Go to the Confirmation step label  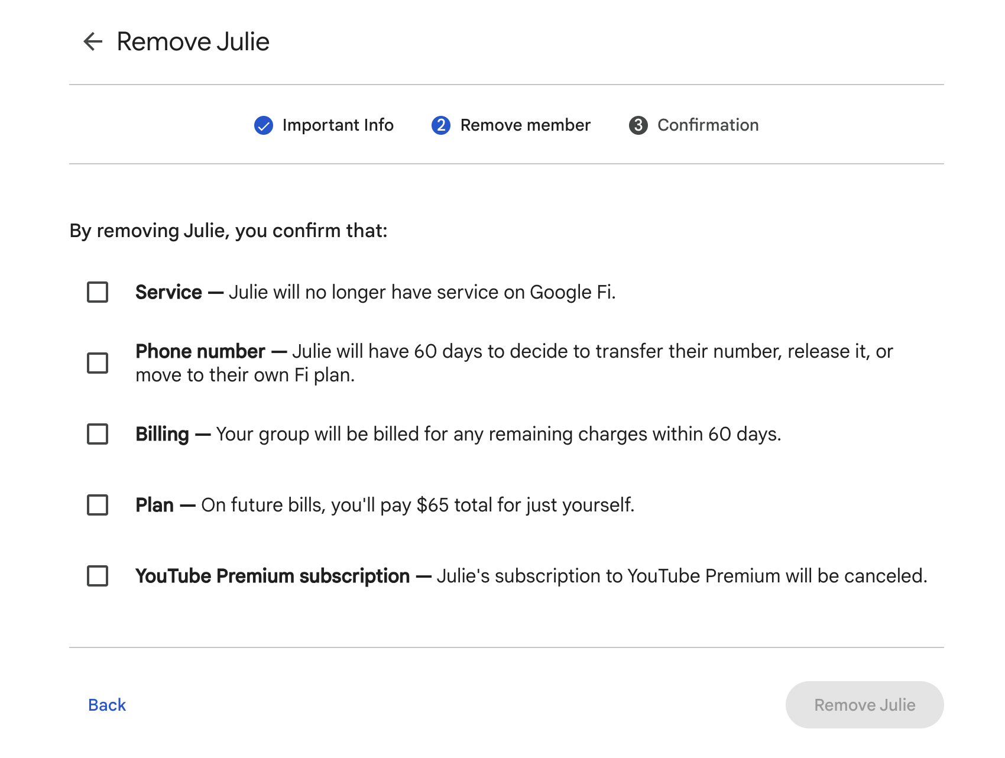[708, 125]
